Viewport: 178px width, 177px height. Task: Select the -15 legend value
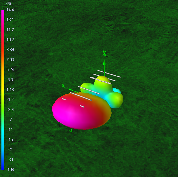click(10, 140)
